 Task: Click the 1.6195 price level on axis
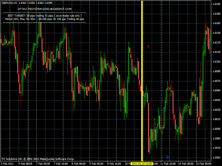[216, 4]
